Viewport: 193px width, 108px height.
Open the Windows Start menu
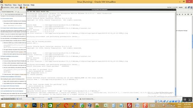tap(3, 105)
